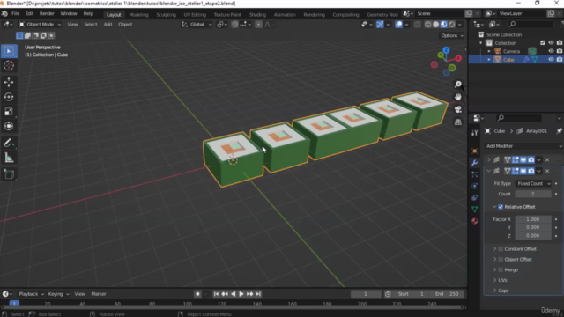This screenshot has width=564, height=317.
Task: Expand the Cube item in outliner
Action: pos(489,60)
